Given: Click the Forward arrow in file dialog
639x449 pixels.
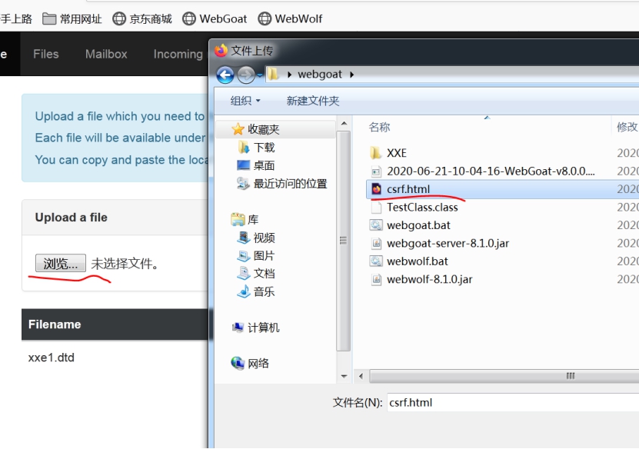Looking at the screenshot, I should [246, 75].
